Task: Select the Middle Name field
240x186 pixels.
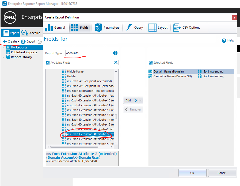Action: (x=75, y=71)
